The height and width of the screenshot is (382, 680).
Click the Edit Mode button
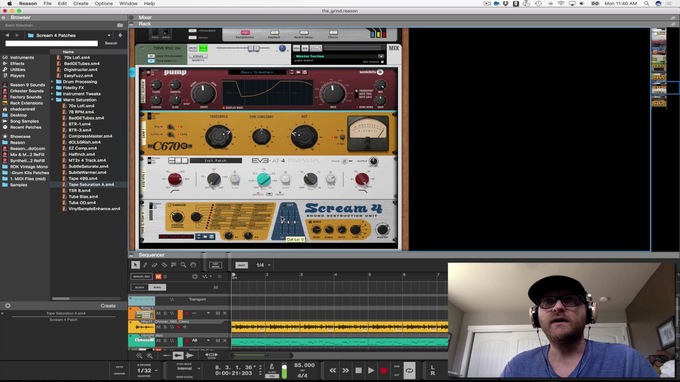[x=215, y=265]
